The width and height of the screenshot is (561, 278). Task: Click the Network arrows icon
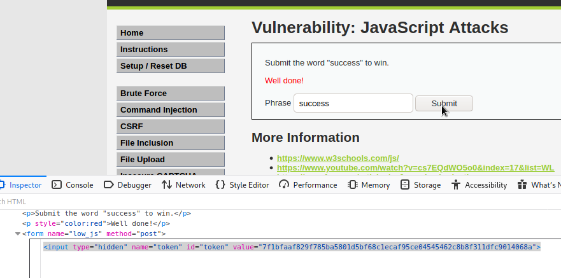[x=167, y=184]
